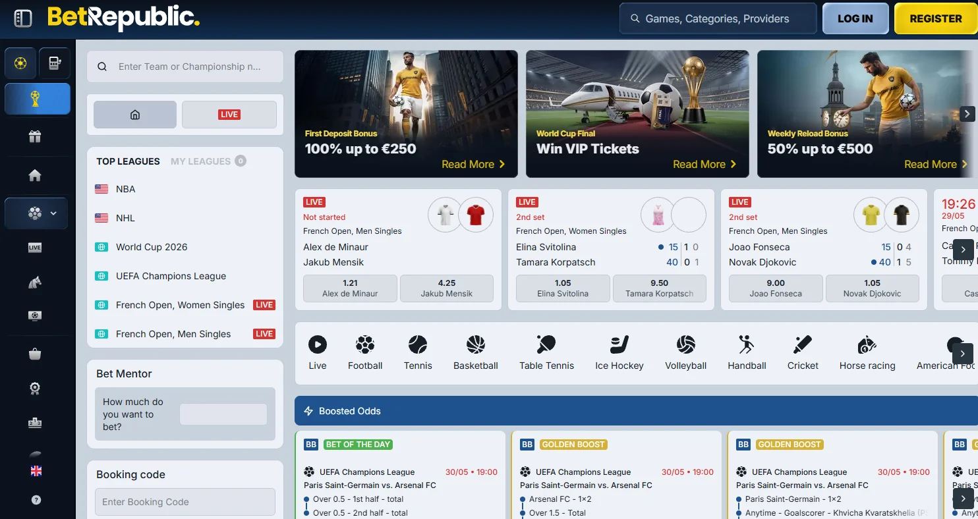
Task: Select the Football category icon
Action: [365, 352]
